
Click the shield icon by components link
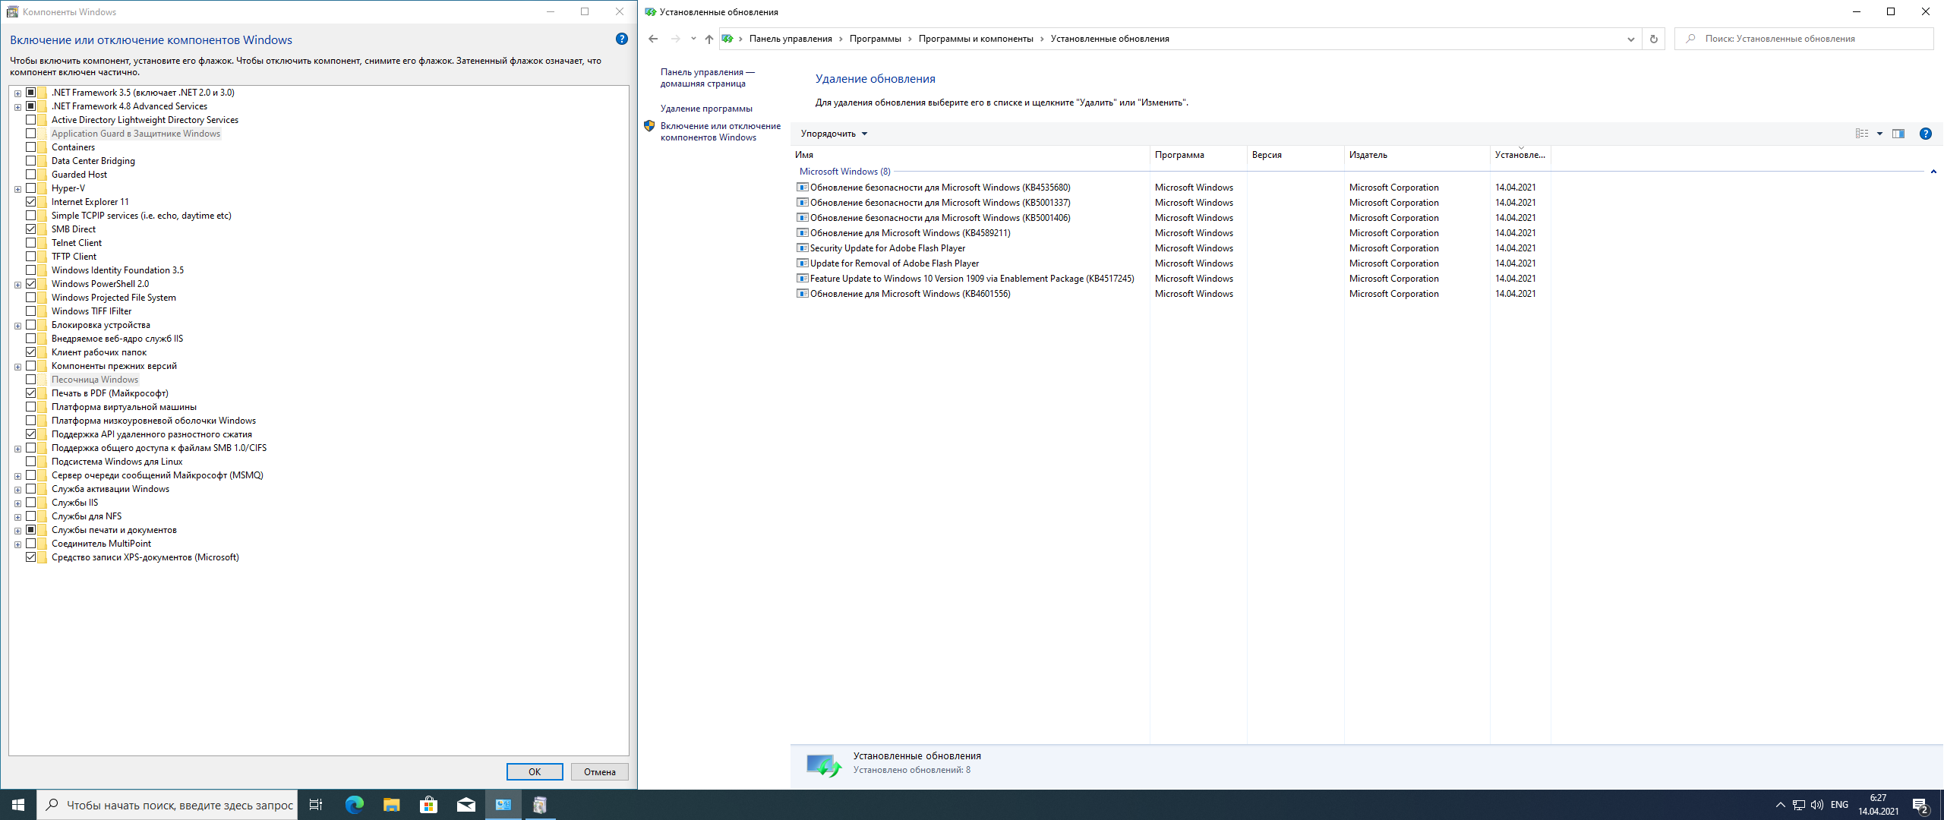point(649,126)
